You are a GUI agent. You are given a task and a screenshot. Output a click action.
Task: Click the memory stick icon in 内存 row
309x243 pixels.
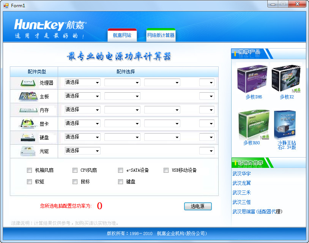point(28,110)
